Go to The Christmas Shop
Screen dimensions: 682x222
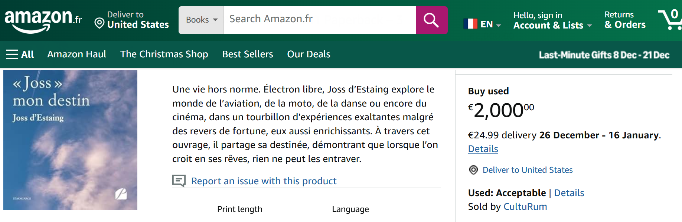pyautogui.click(x=164, y=54)
